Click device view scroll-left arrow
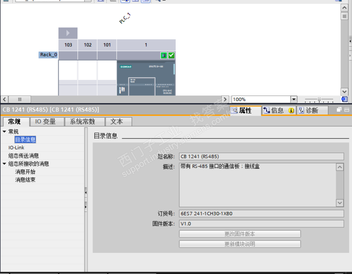352x274 pixels. [4, 99]
